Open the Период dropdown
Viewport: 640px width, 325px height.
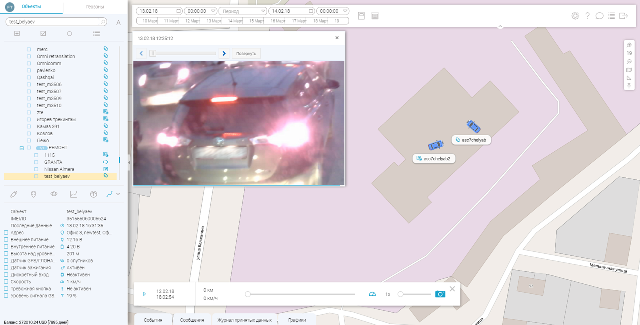pyautogui.click(x=243, y=11)
